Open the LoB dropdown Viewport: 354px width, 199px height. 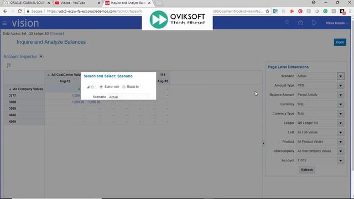pos(341,133)
